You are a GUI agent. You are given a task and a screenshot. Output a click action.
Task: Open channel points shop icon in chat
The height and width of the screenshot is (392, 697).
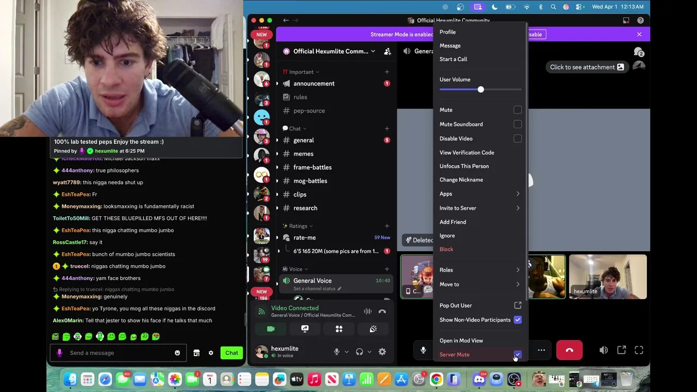tap(197, 353)
